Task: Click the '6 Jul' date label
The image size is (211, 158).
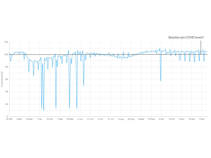Action: click(x=100, y=119)
